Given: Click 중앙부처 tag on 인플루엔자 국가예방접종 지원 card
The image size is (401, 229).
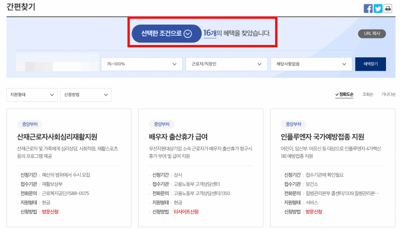Looking at the screenshot, I should click(x=294, y=124).
